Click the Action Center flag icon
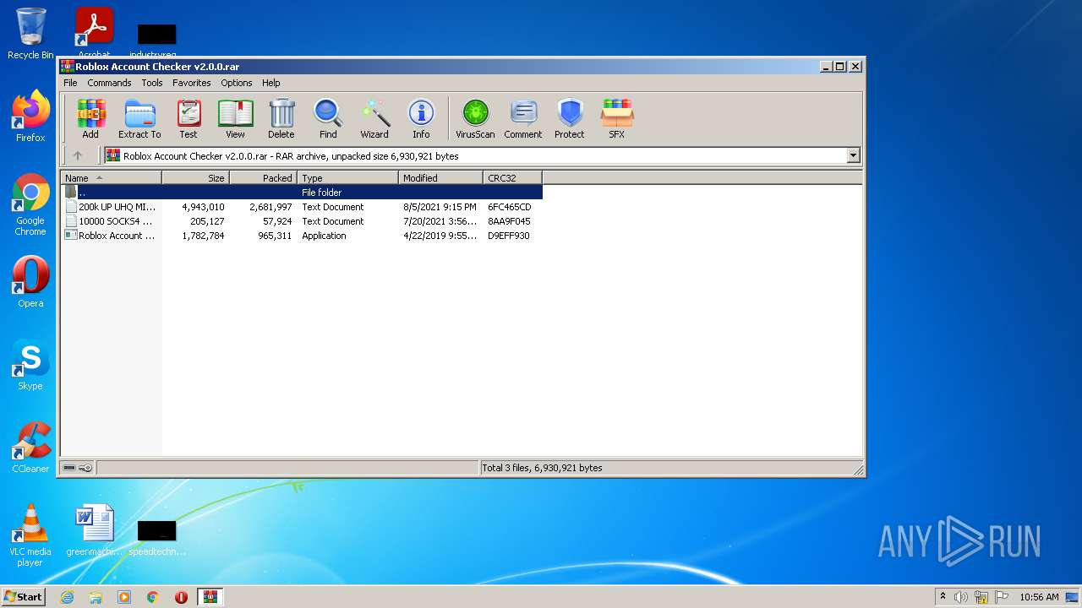Screen dimensions: 1082x608 [1001, 597]
